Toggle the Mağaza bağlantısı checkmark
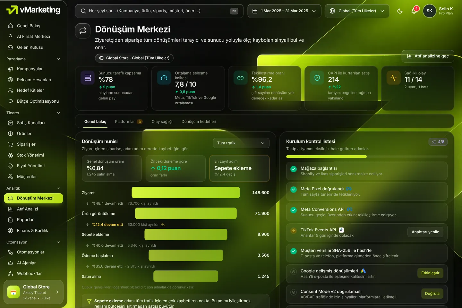Screen dimensions: 462x308 [293, 169]
